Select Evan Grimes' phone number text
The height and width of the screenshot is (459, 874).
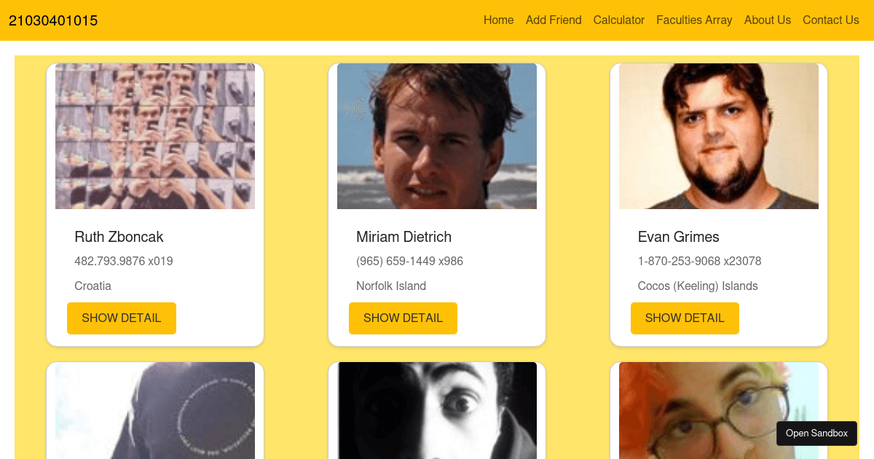click(x=699, y=262)
